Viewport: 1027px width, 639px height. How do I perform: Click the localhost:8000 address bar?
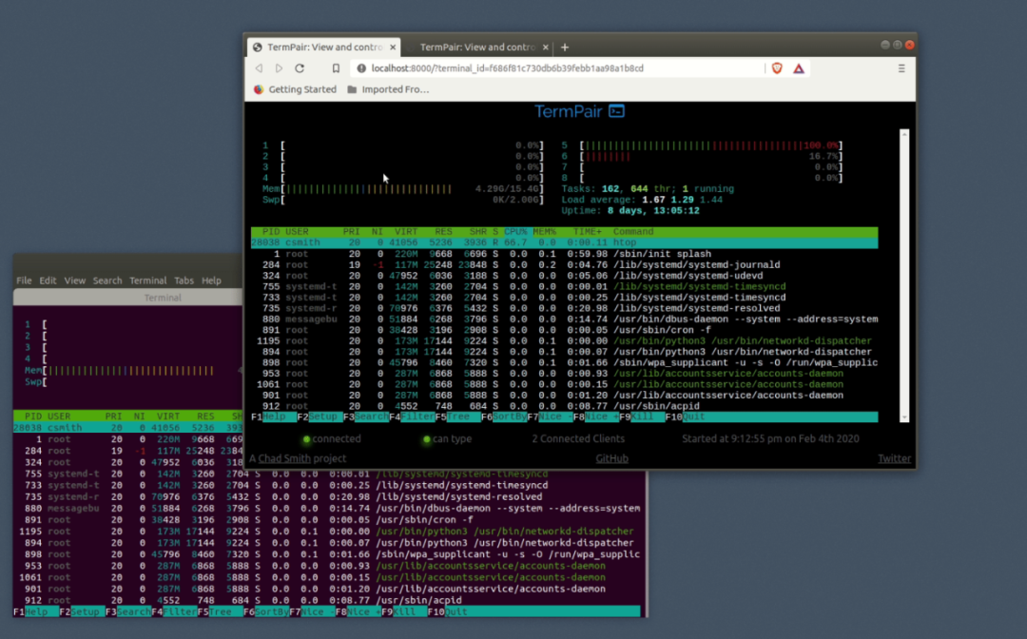coord(556,68)
